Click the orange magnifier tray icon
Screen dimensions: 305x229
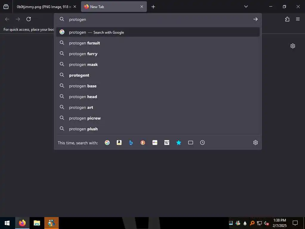pos(252,223)
